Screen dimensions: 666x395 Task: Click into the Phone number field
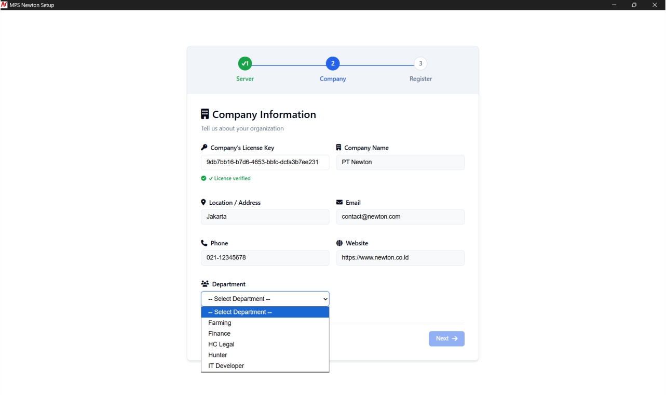pyautogui.click(x=265, y=258)
